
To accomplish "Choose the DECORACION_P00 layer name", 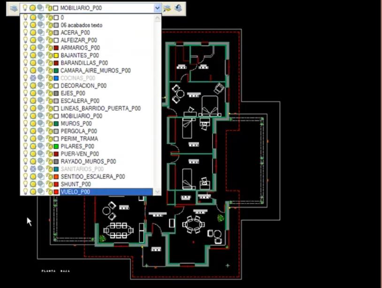I will (x=84, y=86).
